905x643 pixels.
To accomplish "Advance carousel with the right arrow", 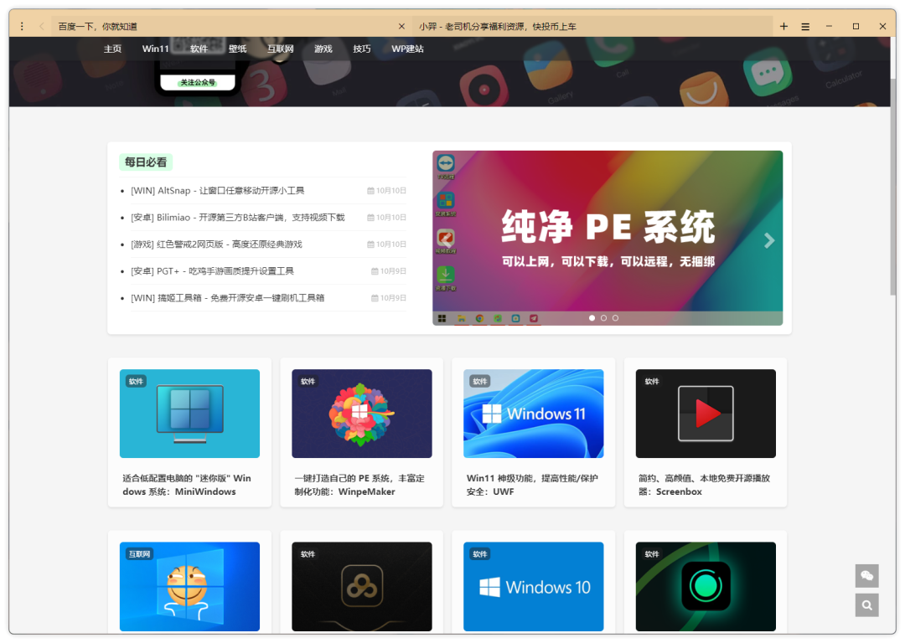I will point(768,240).
